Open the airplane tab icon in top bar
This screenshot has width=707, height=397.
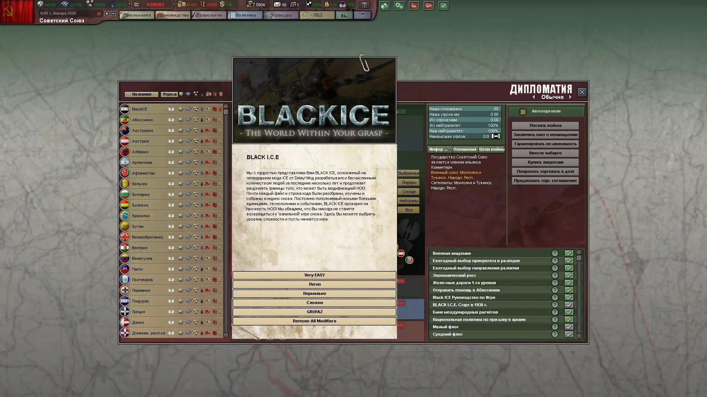[362, 15]
